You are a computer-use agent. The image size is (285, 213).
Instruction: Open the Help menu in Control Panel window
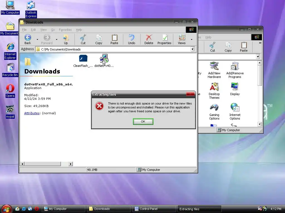click(x=208, y=37)
